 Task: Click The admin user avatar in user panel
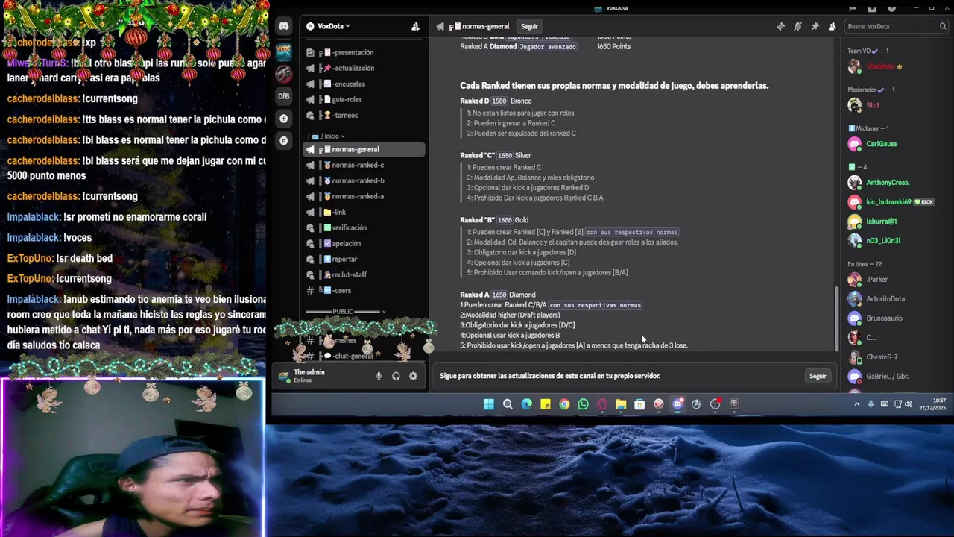point(283,376)
